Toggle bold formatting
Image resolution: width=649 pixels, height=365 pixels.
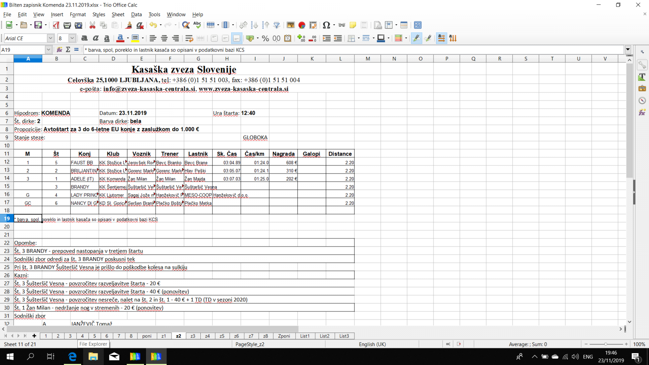coord(84,38)
